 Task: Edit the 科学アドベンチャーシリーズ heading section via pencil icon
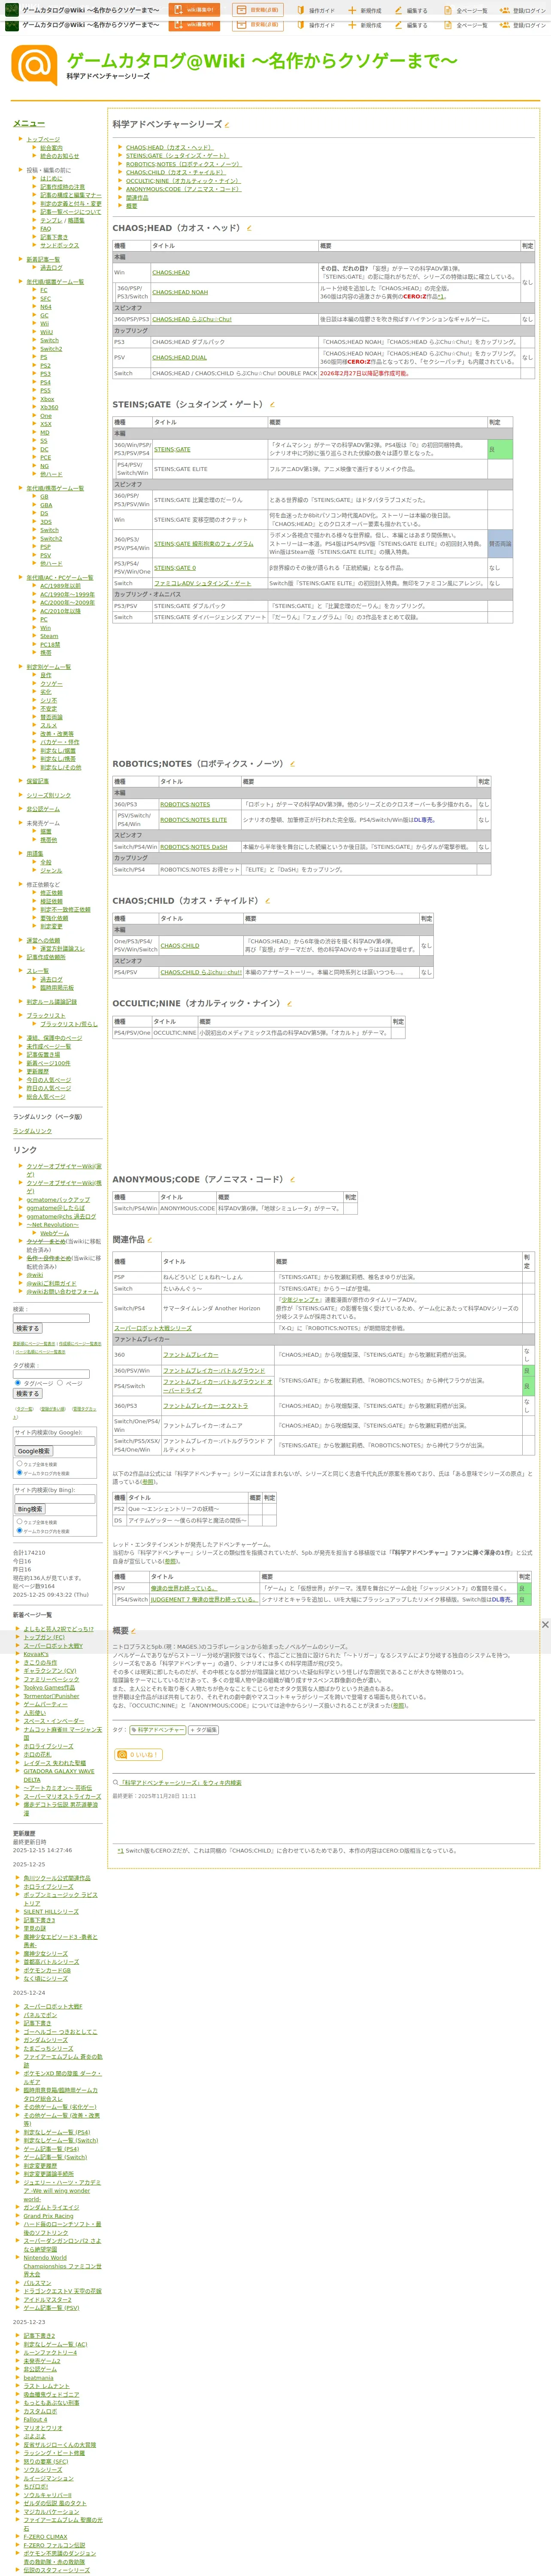pos(227,125)
